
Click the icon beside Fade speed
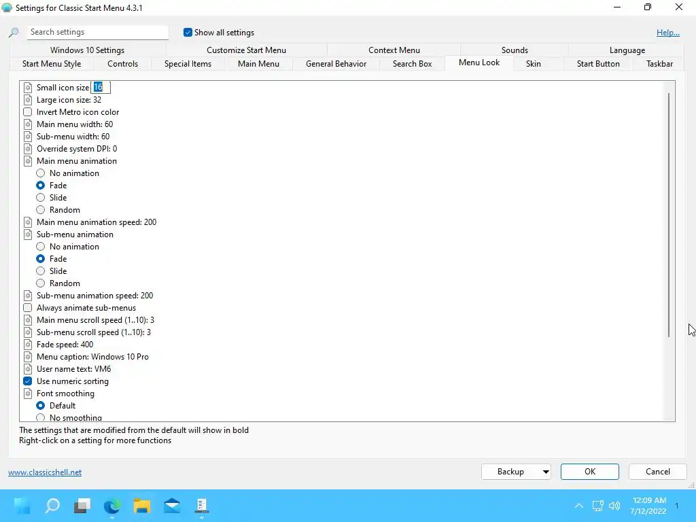pyautogui.click(x=28, y=345)
